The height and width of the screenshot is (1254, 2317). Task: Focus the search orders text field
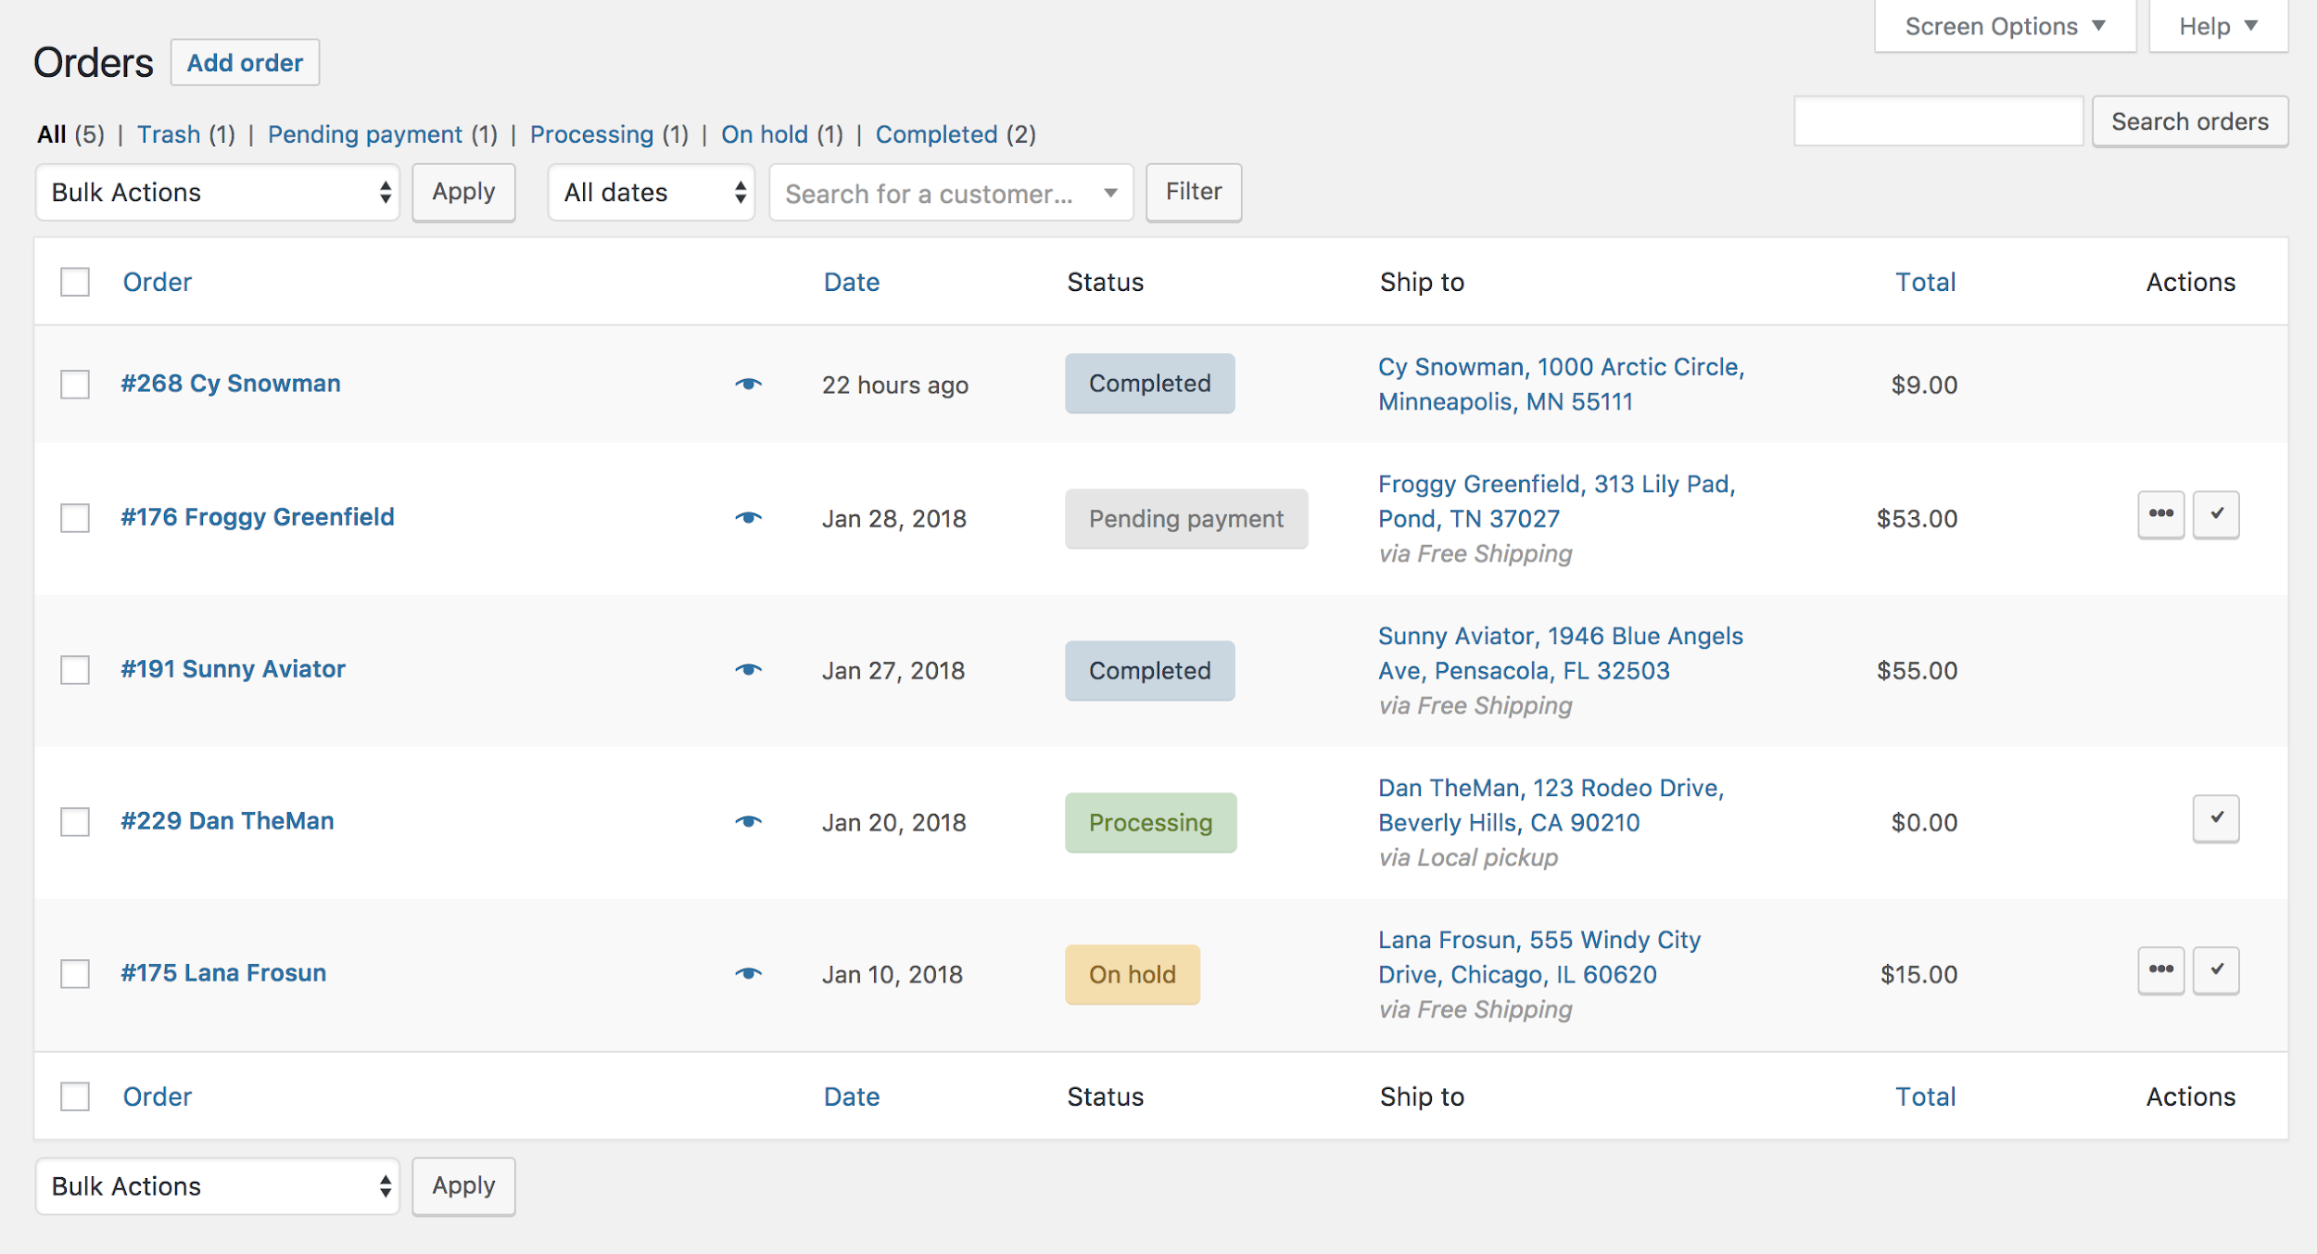[1938, 121]
